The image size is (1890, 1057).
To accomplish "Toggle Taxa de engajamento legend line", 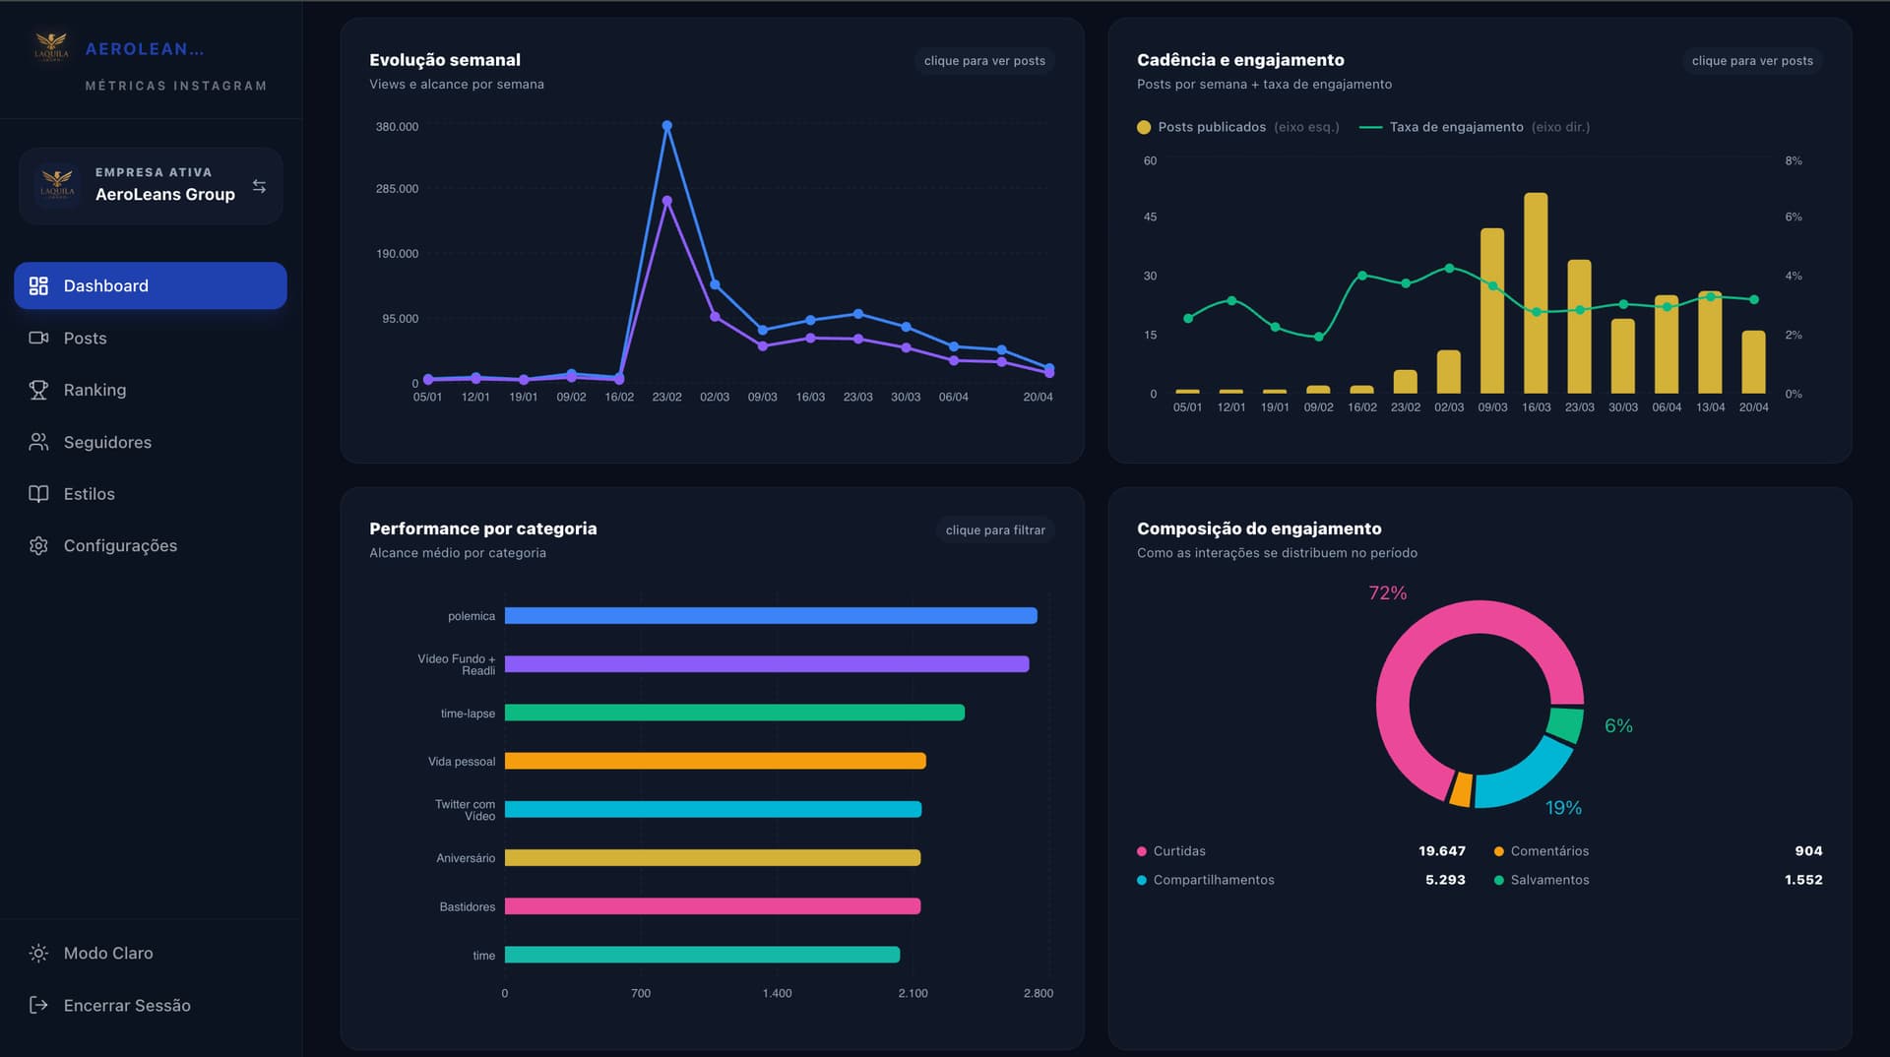I will coord(1455,127).
